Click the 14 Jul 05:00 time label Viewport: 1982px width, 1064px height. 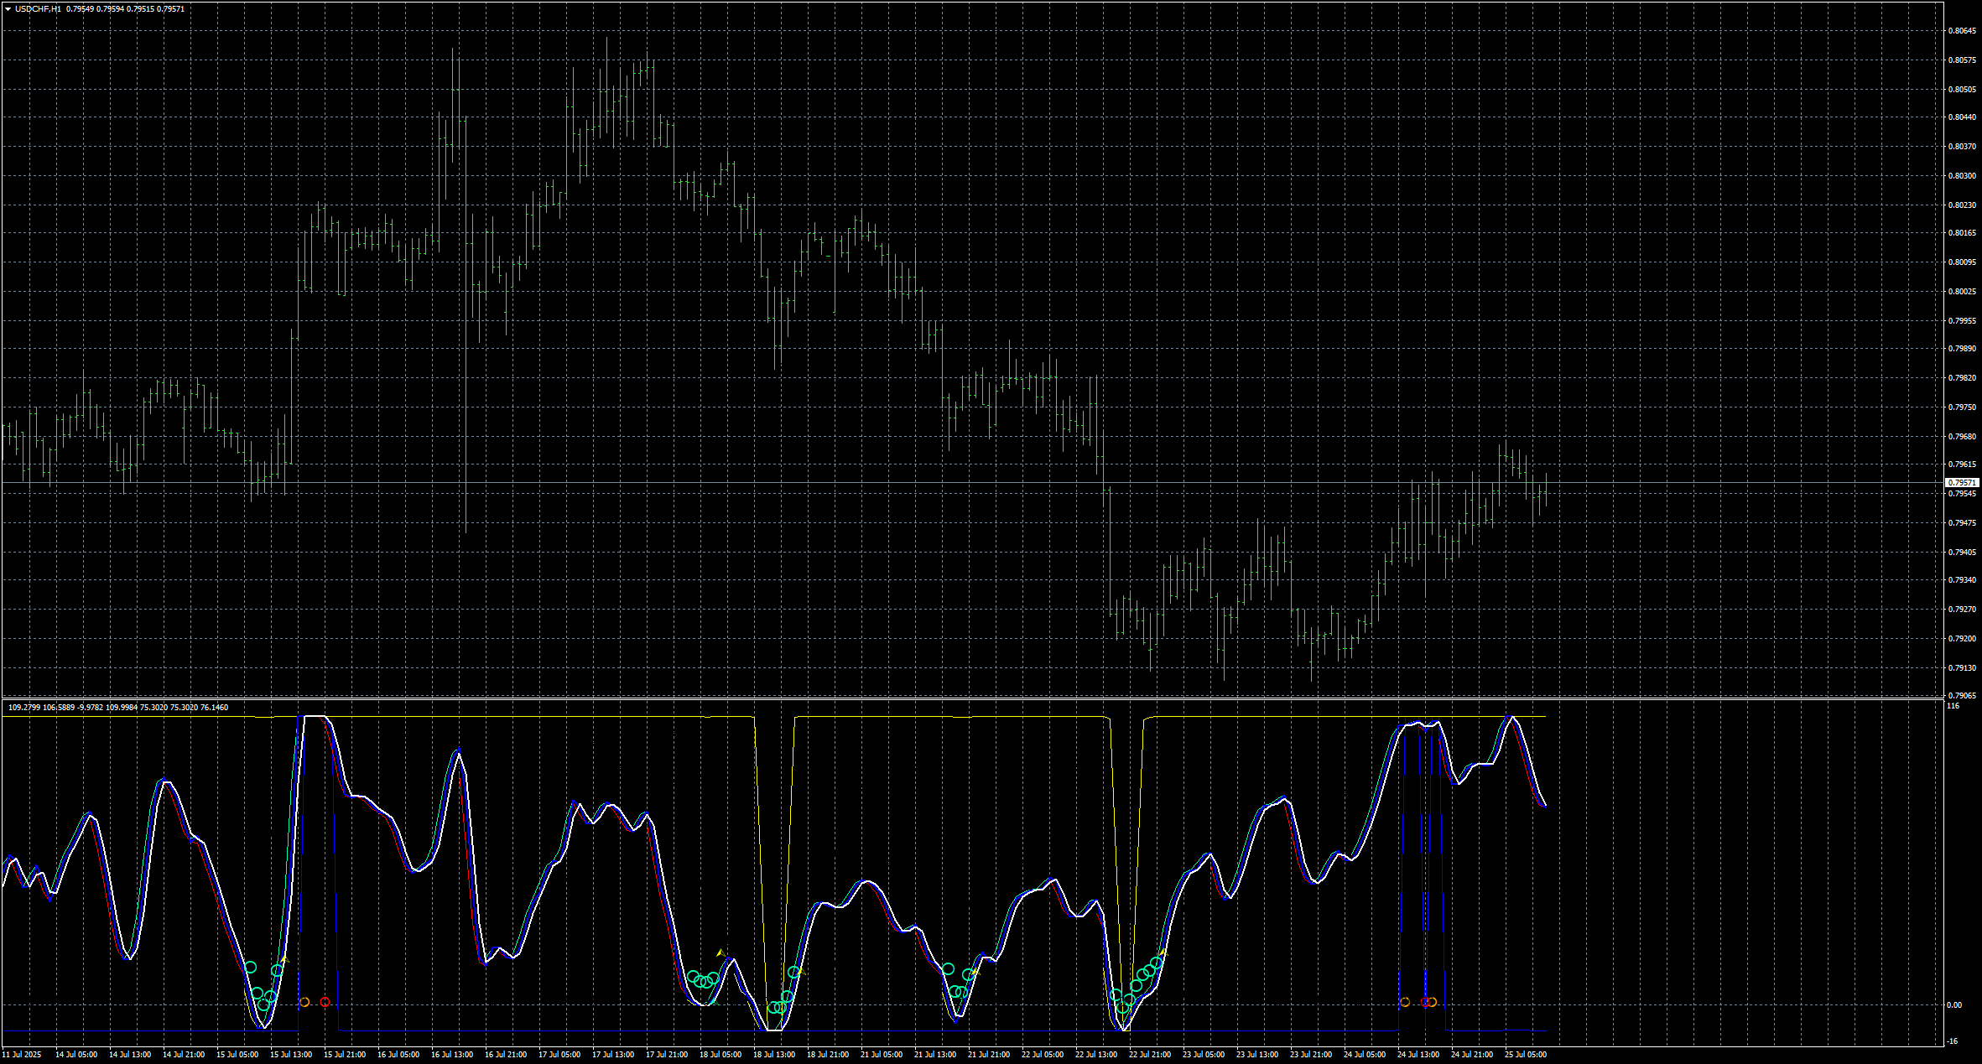tap(76, 1055)
